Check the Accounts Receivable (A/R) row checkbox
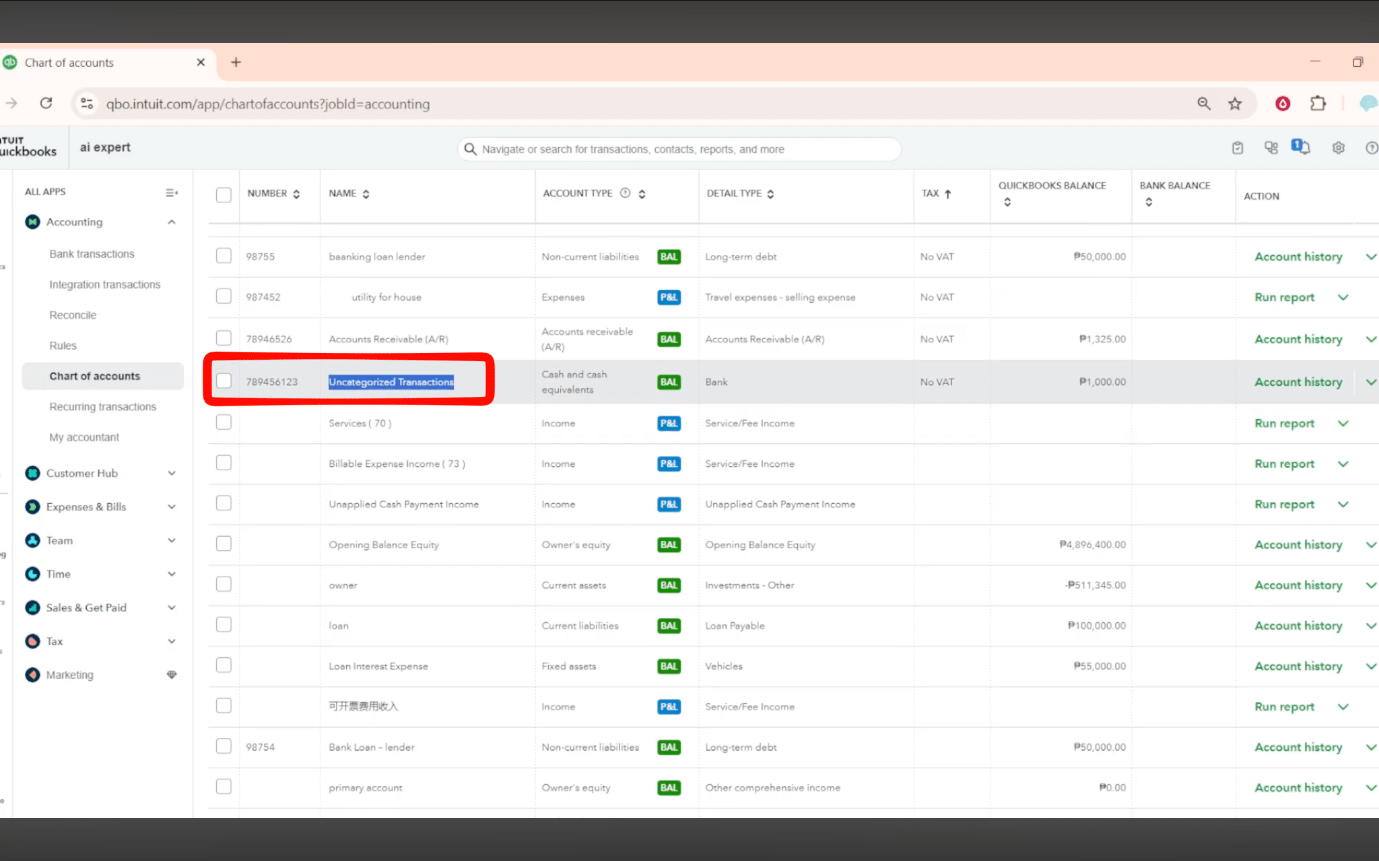Viewport: 1379px width, 861px height. (224, 338)
